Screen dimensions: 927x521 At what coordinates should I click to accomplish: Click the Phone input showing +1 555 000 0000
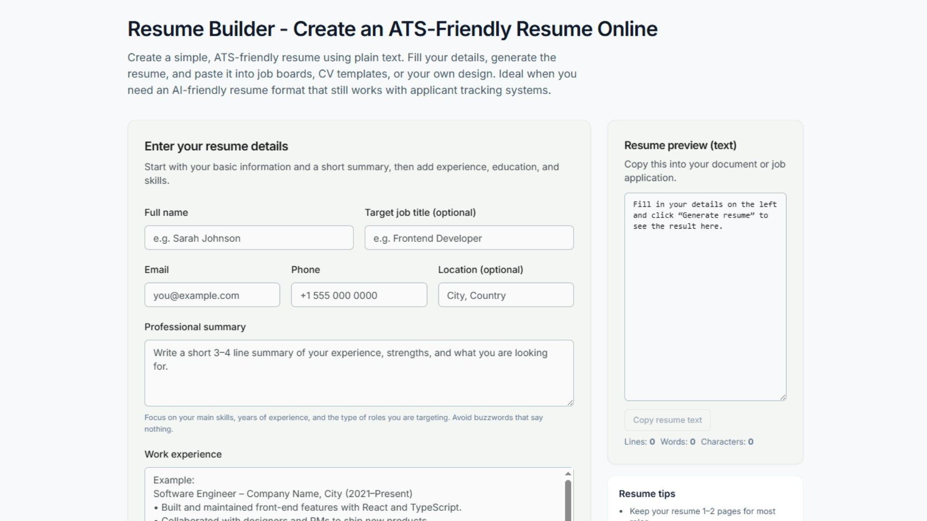(x=359, y=295)
